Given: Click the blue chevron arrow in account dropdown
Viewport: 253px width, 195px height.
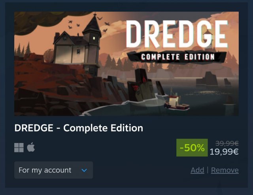Looking at the screenshot, I should click(84, 170).
